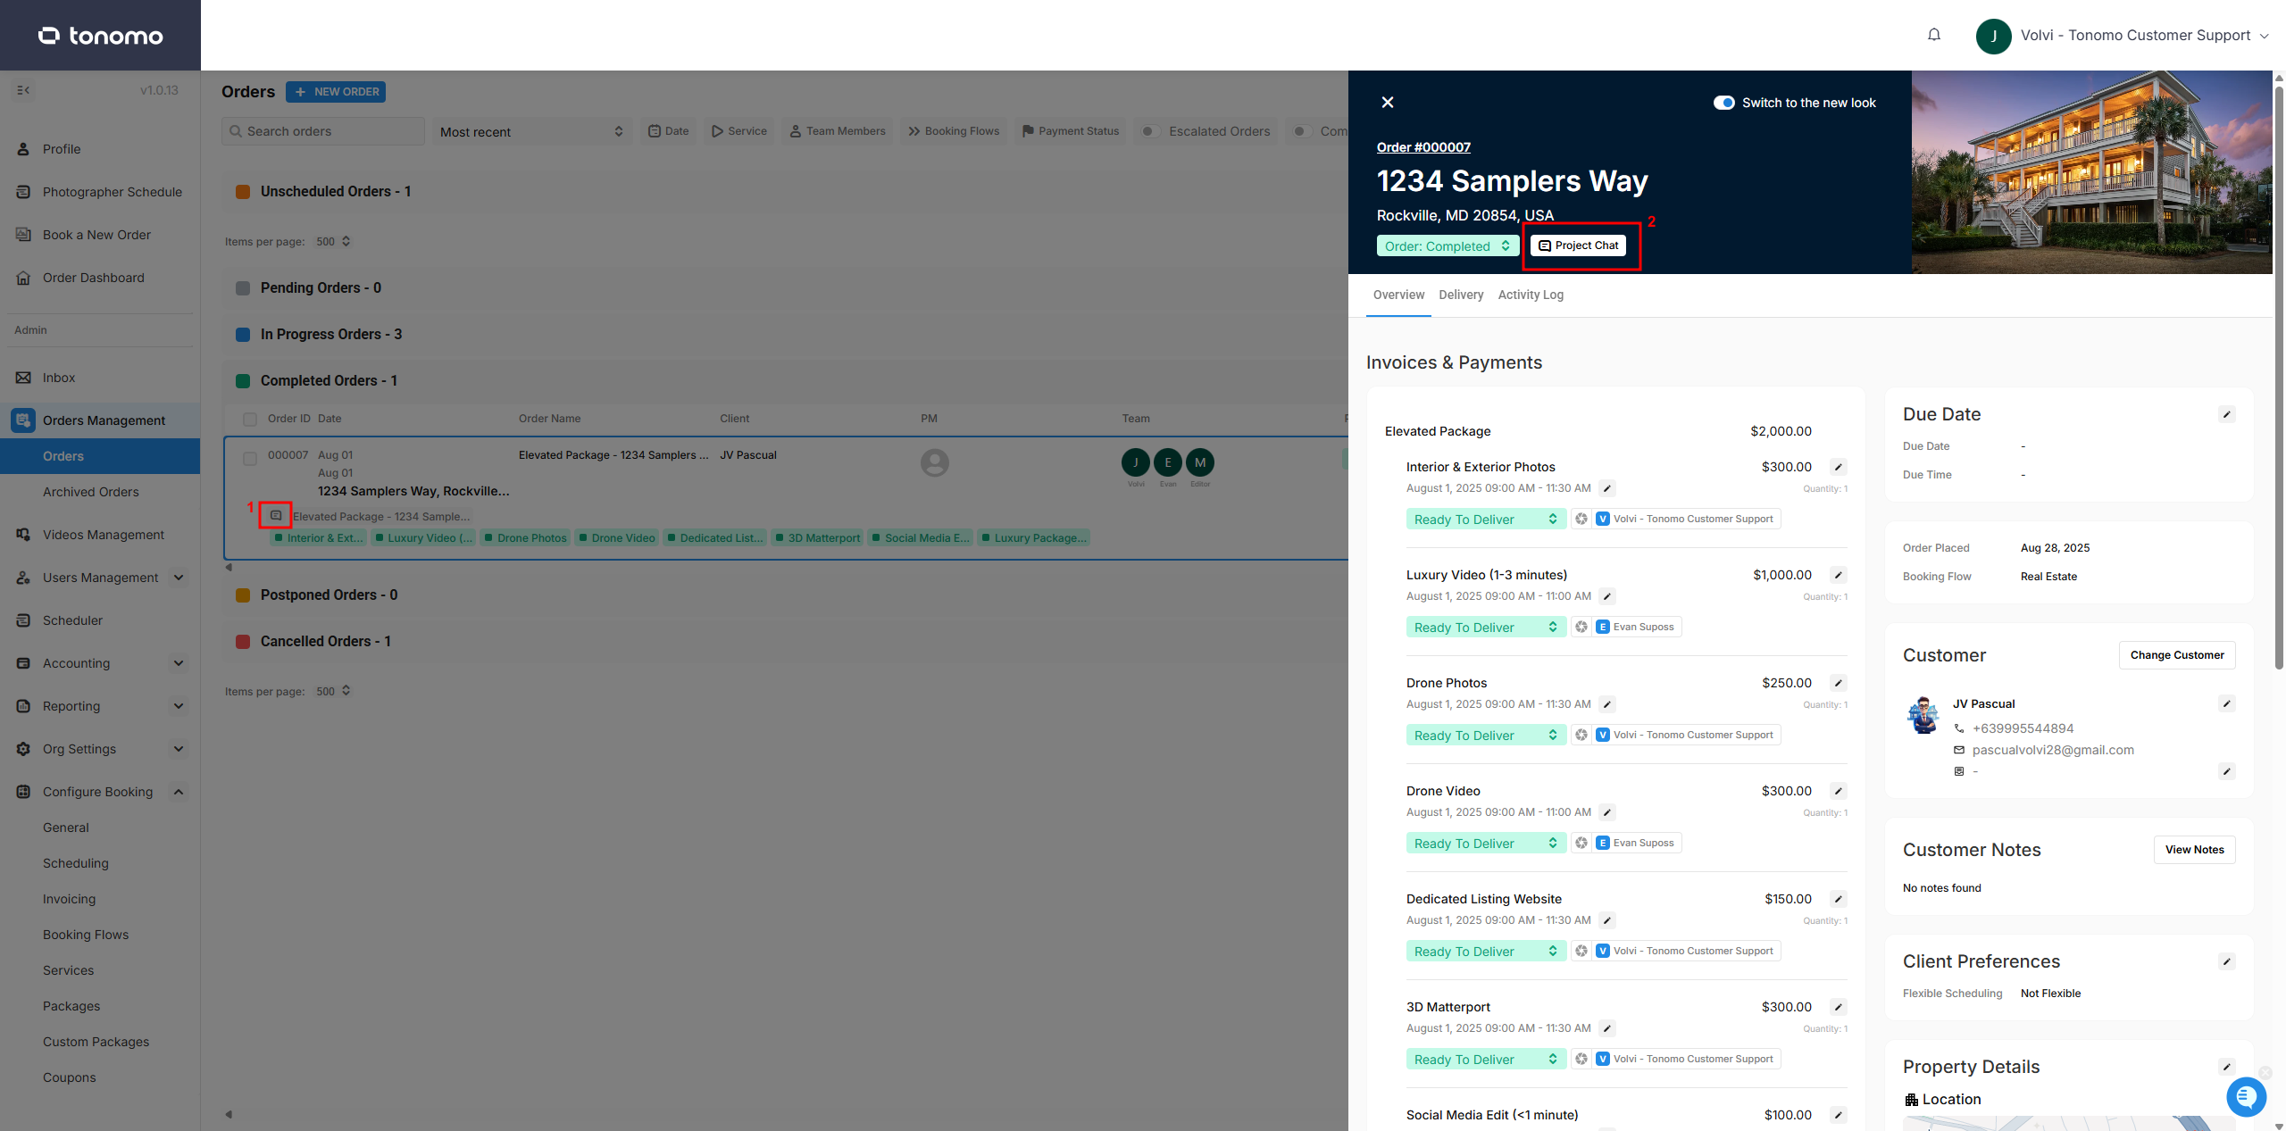
Task: Change the Order: Completed status dropdown
Action: (1448, 245)
